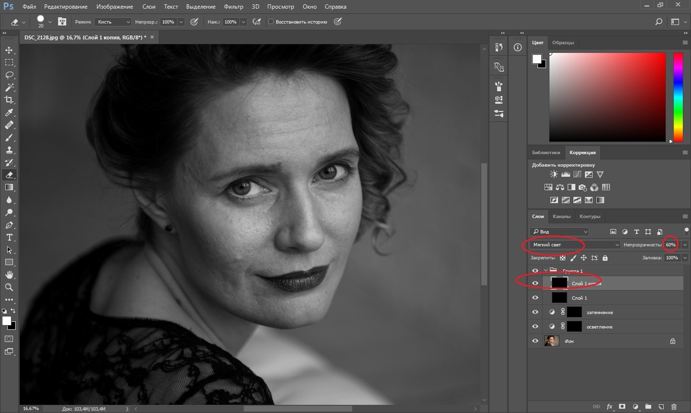Toggle visibility of затемнение layer
Image resolution: width=691 pixels, height=413 pixels.
[535, 312]
